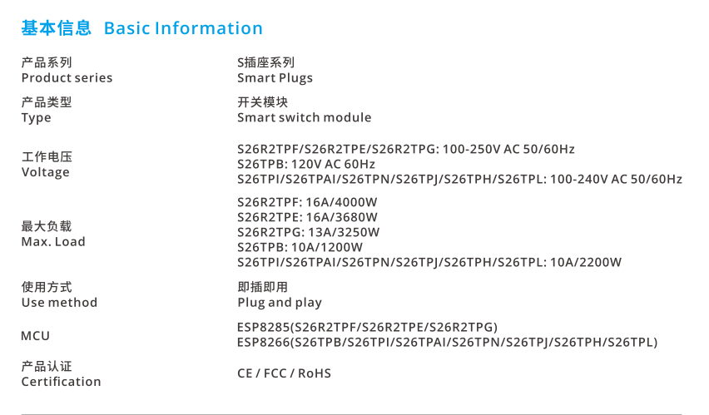Image resolution: width=709 pixels, height=415 pixels.
Task: Click the 'Smart Plugs' value text
Action: [275, 78]
